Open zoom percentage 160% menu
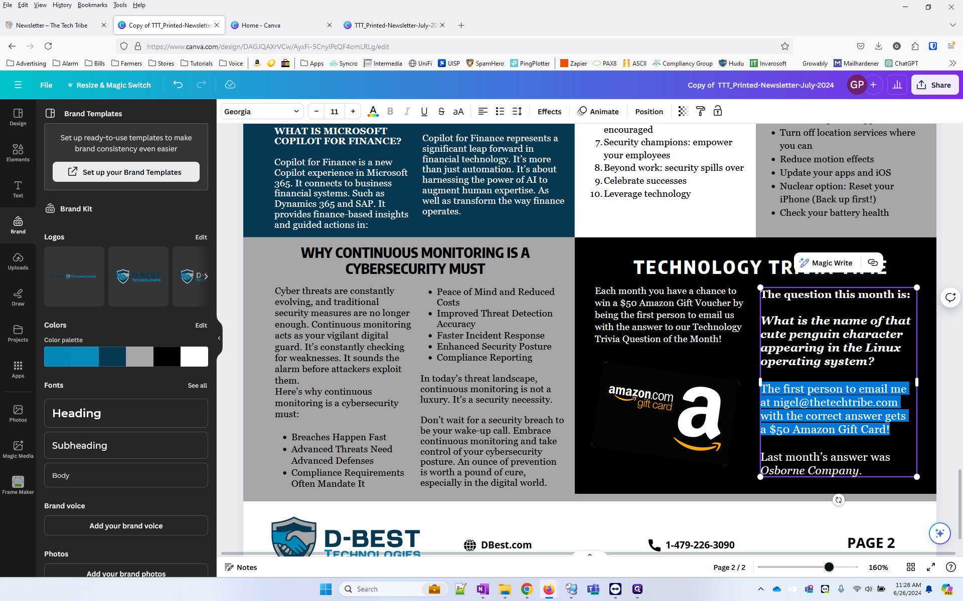 point(878,567)
